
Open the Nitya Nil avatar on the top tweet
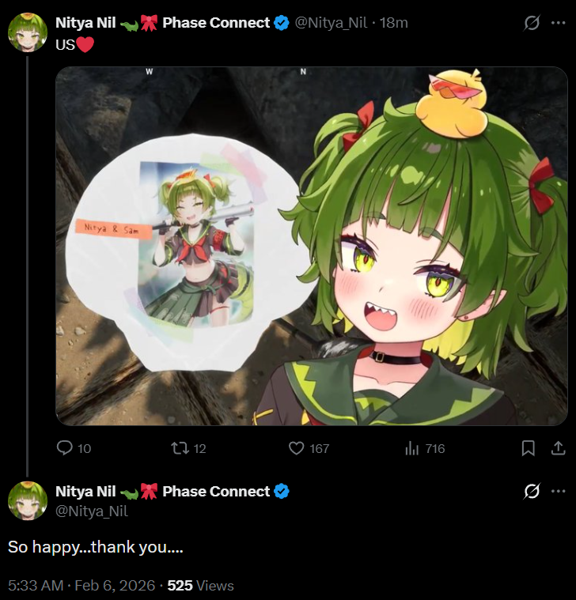pos(28,32)
